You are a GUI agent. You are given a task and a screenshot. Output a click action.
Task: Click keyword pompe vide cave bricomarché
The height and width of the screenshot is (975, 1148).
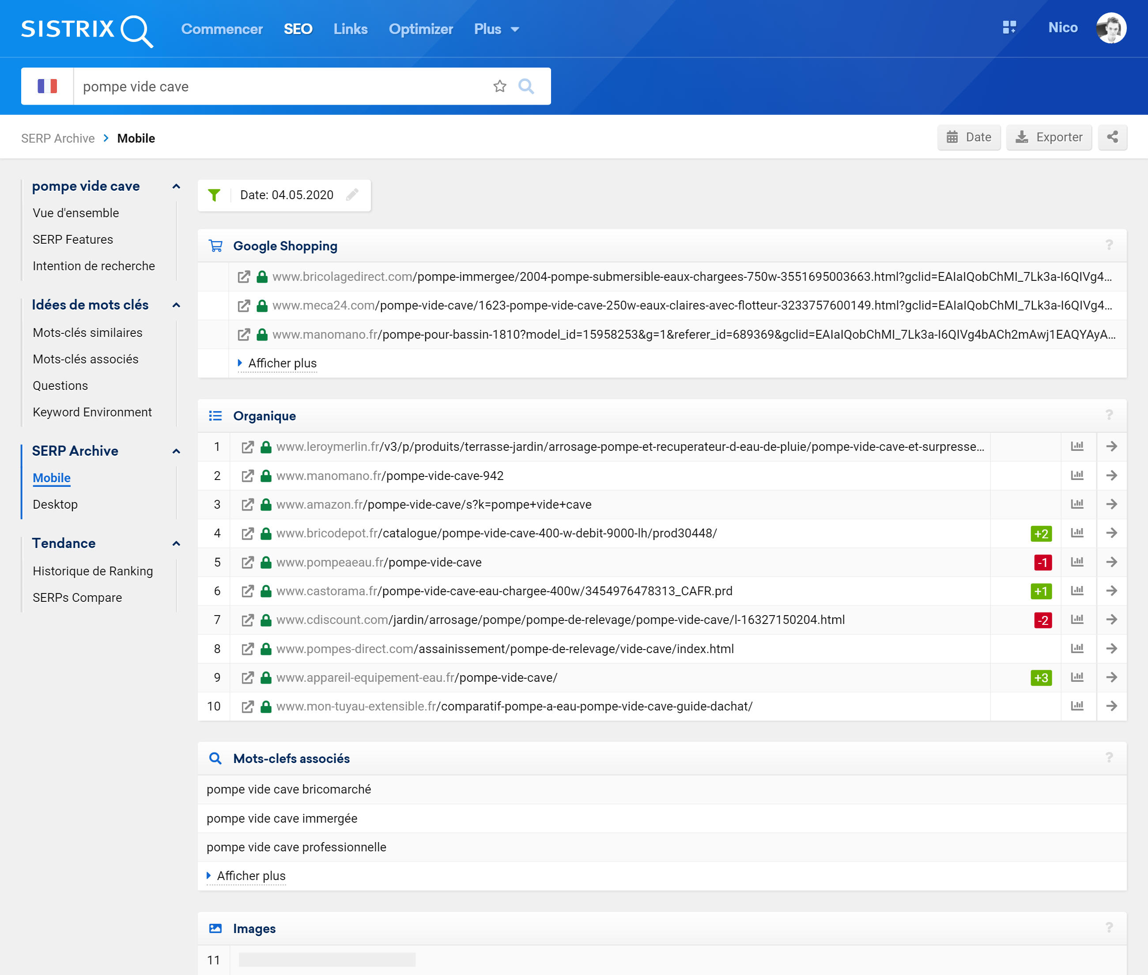coord(289,789)
